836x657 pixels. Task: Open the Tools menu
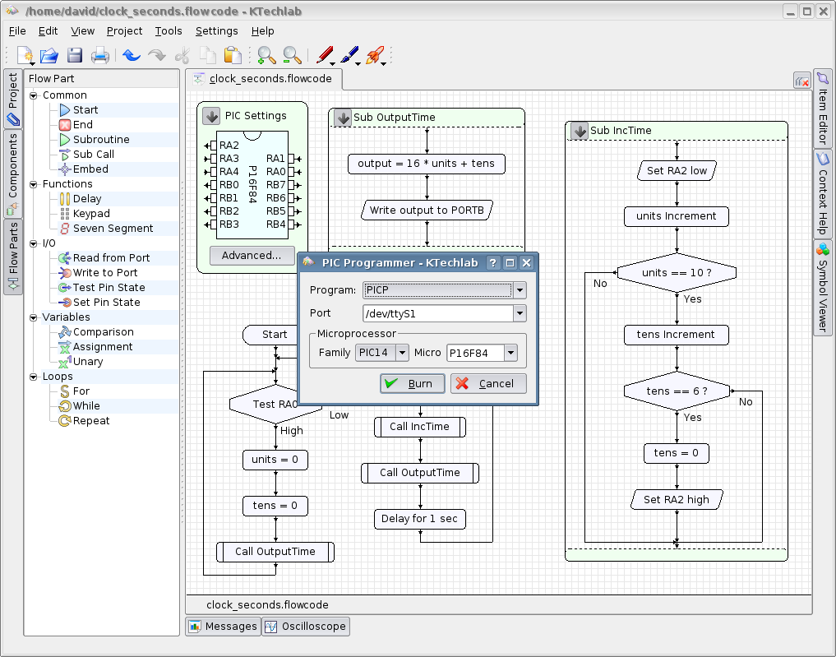(x=169, y=31)
